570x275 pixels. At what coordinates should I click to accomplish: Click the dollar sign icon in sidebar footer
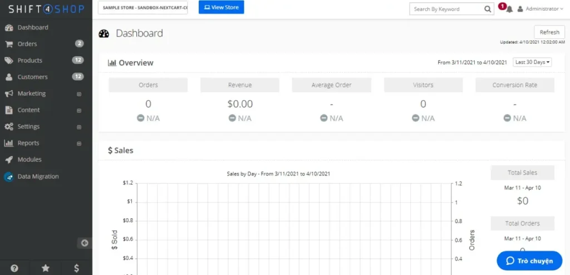point(76,268)
